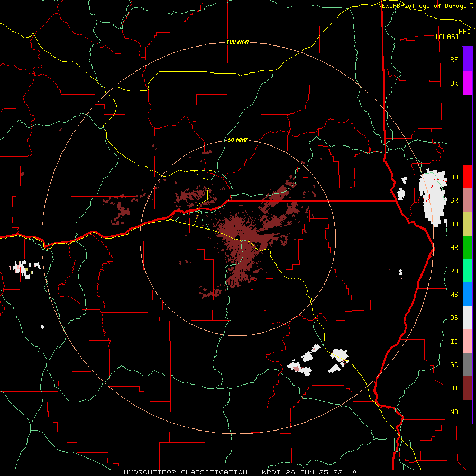Click the IC legend label
Screen dimensions: 476x476
coord(454,342)
